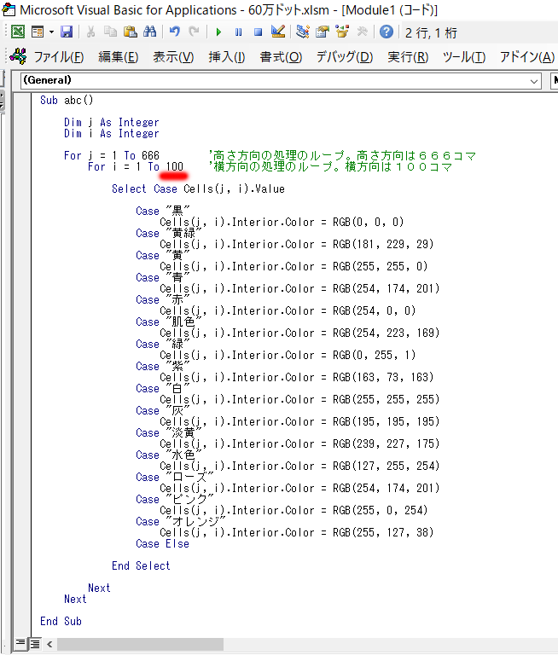Image resolution: width=558 pixels, height=655 pixels.
Task: Run the Sub with the play icon
Action: pos(218,32)
